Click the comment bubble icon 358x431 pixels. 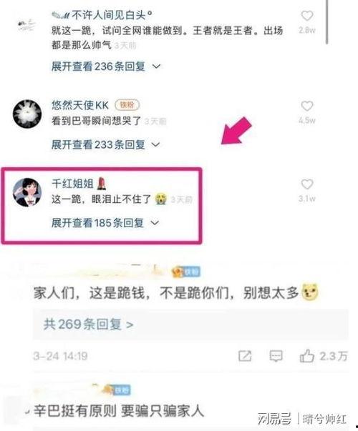276,356
